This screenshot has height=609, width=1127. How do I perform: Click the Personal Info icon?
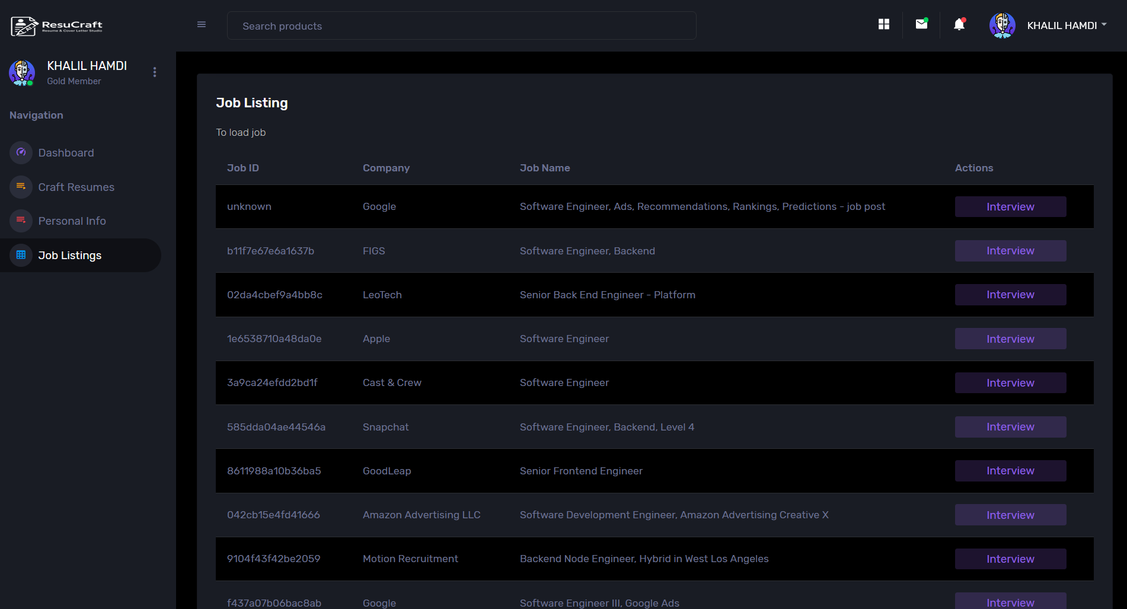(x=21, y=221)
